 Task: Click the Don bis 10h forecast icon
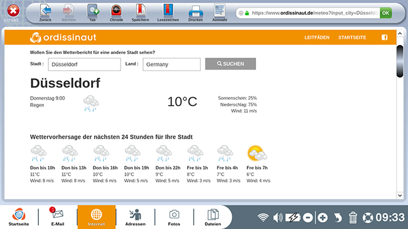click(x=38, y=153)
